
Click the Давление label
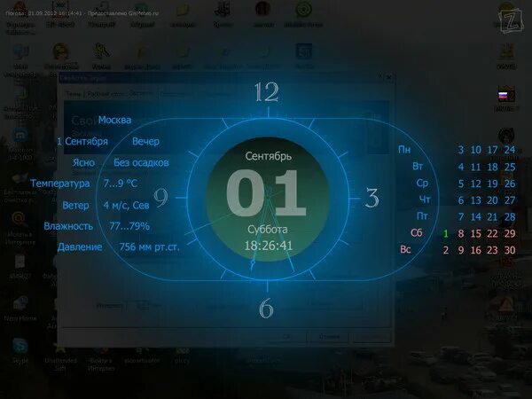[80, 246]
